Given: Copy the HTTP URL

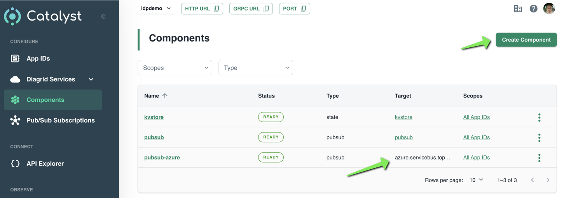Looking at the screenshot, I should point(202,9).
